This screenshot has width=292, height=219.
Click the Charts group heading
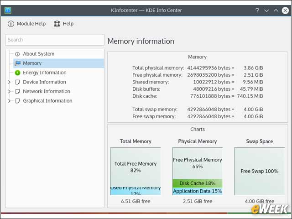click(x=198, y=129)
